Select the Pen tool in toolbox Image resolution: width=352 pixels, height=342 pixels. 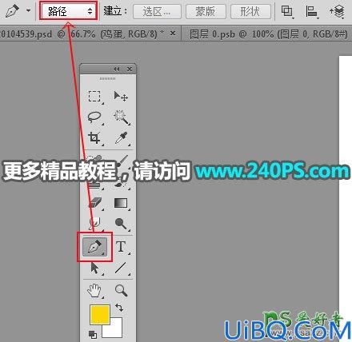click(x=94, y=247)
